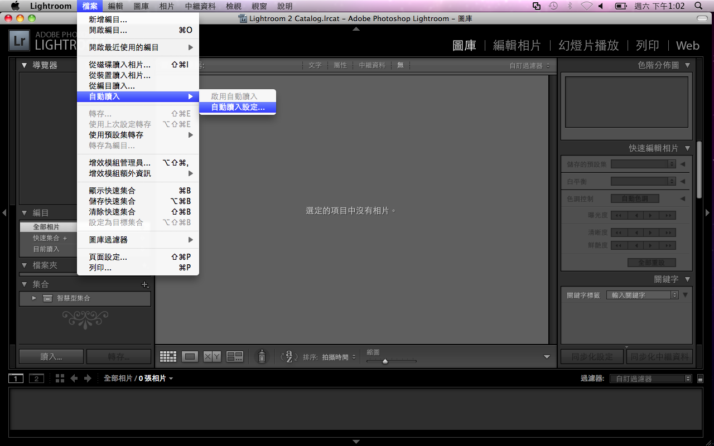Open 白平衡 dropdown
Image resolution: width=714 pixels, height=446 pixels.
pos(643,181)
